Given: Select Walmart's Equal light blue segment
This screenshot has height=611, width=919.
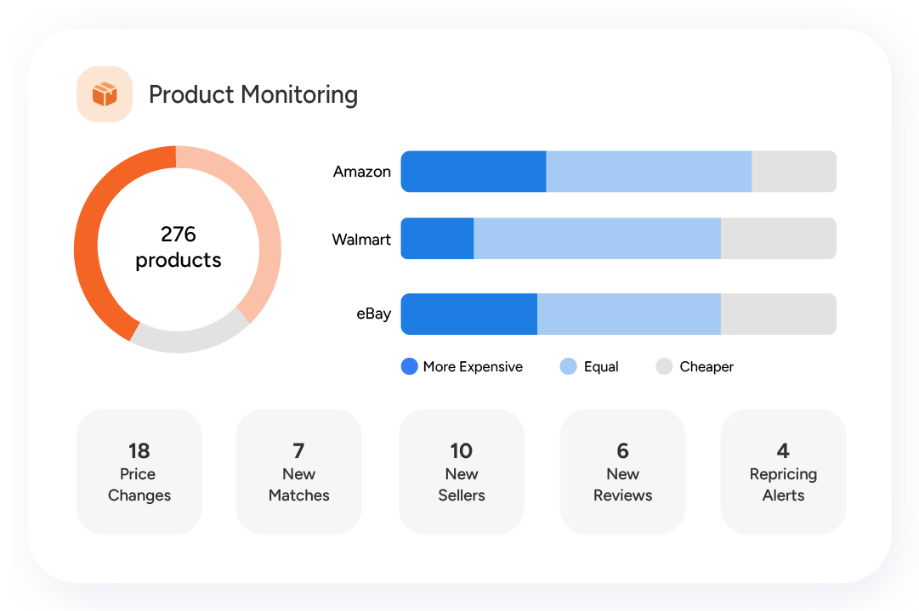Looking at the screenshot, I should [598, 239].
